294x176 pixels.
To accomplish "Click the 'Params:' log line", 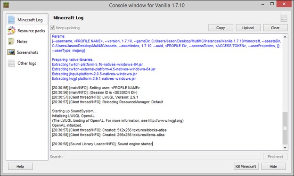I will tap(58, 36).
